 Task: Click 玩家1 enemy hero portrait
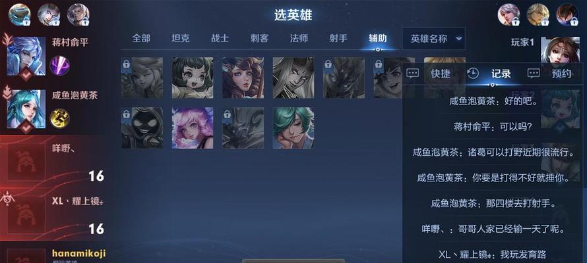pos(560,50)
